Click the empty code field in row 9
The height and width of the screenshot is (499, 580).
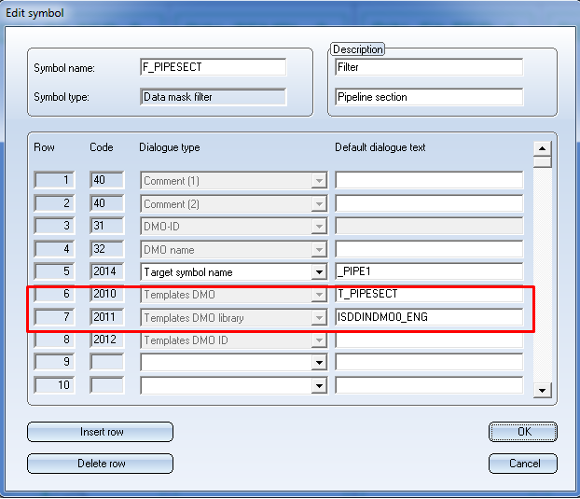[107, 362]
